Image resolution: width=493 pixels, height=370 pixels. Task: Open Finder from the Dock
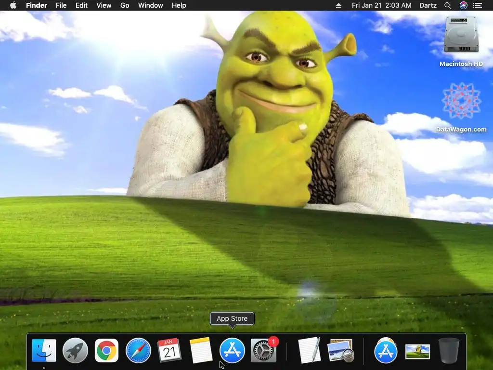[44, 350]
